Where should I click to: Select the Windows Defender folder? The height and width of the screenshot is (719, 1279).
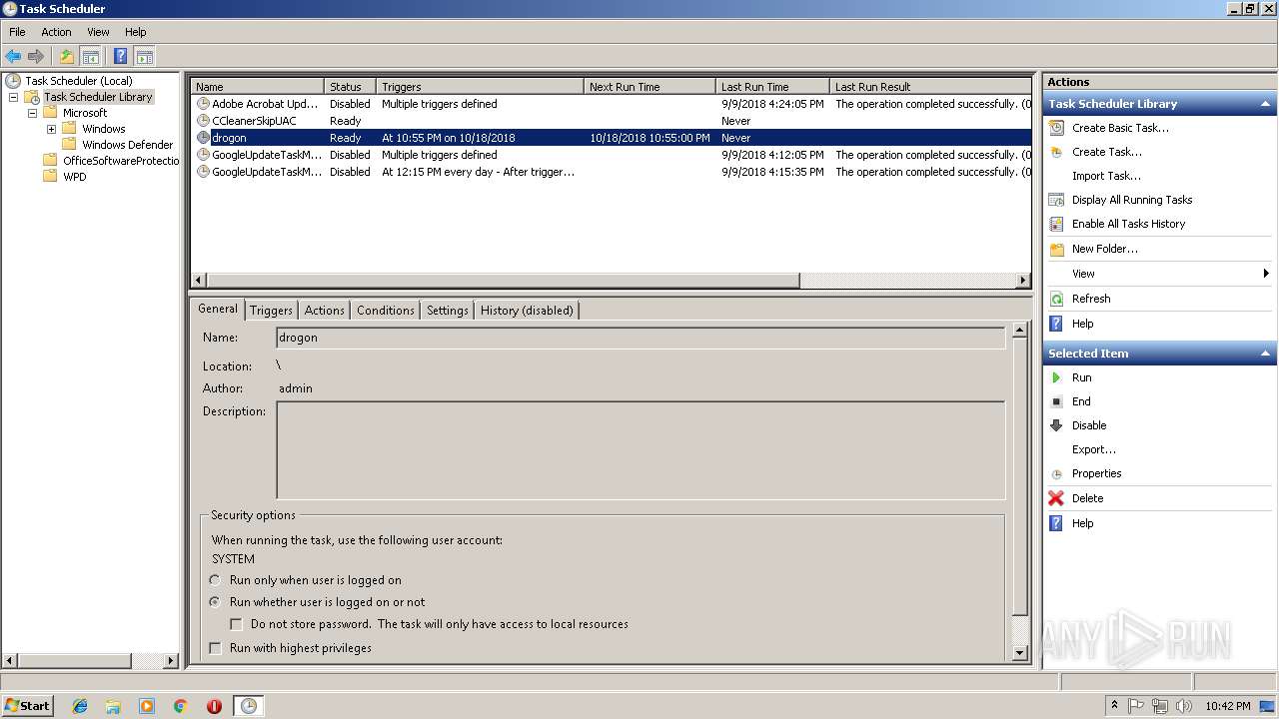click(127, 145)
